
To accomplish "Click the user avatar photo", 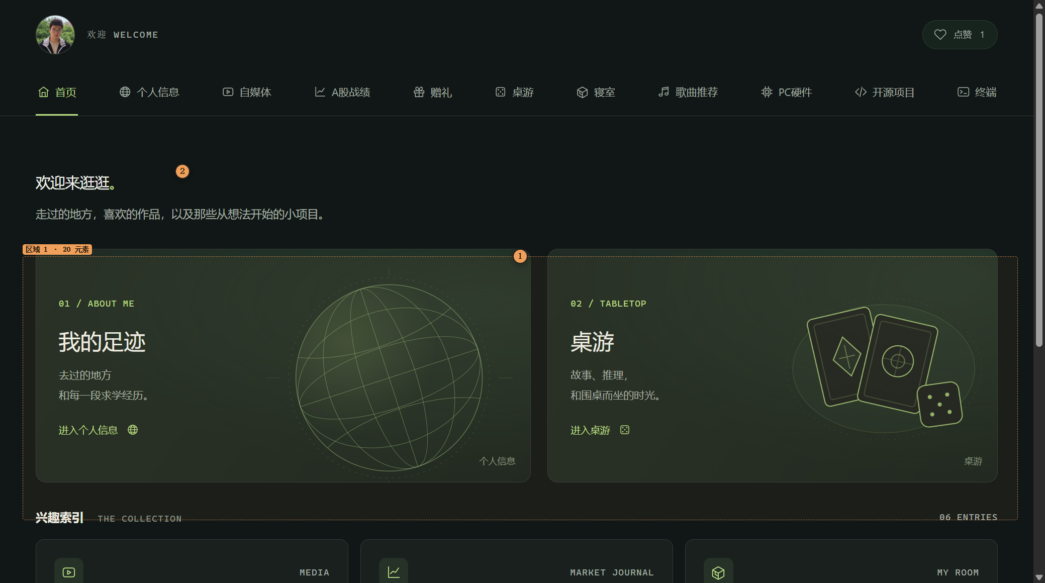I will click(55, 35).
